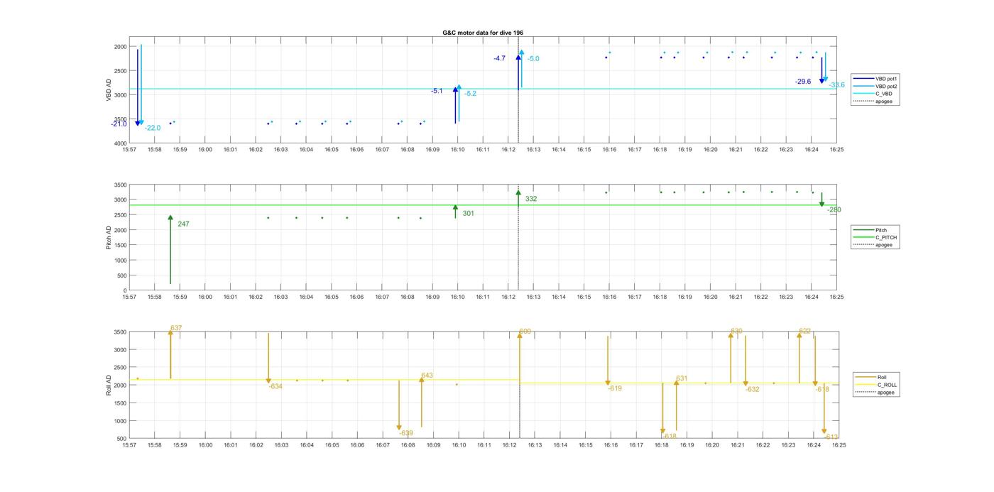The height and width of the screenshot is (492, 994).
Task: Click the "247" pitch annotation
Action: coord(183,224)
